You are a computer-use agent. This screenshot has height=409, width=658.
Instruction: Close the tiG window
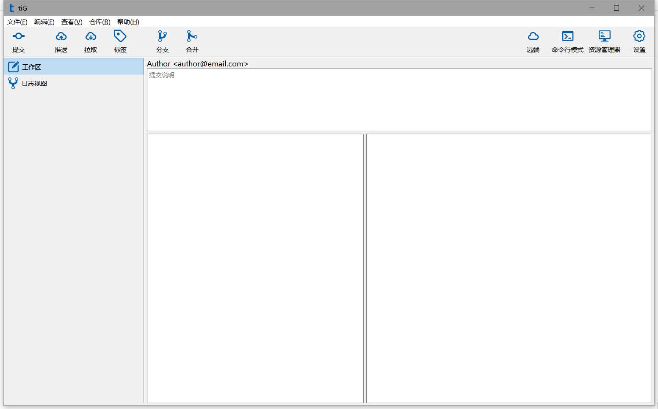tap(641, 8)
